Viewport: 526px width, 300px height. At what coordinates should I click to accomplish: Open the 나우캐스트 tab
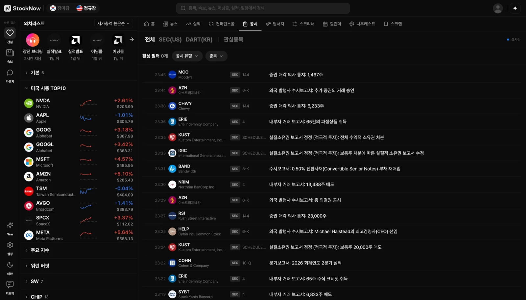(362, 24)
